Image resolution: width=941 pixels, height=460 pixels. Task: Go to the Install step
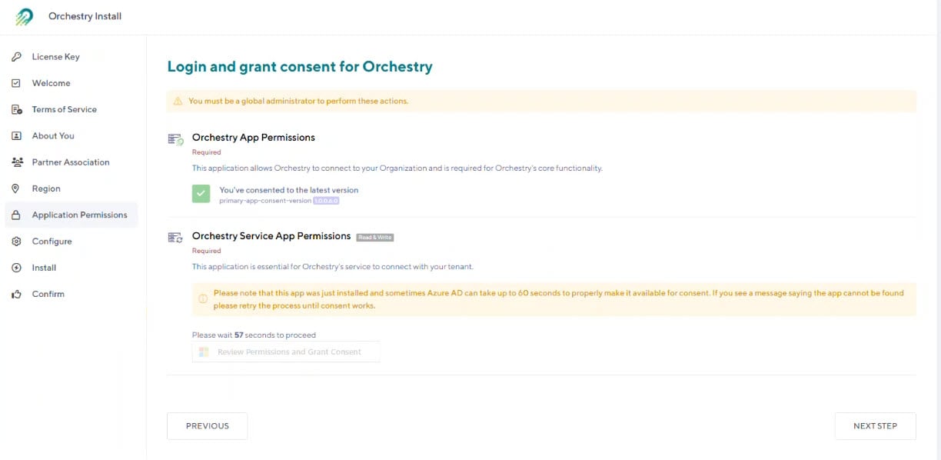pos(71,268)
